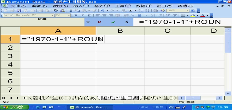
Task: Toggle Italic formatting
Action: point(83,15)
